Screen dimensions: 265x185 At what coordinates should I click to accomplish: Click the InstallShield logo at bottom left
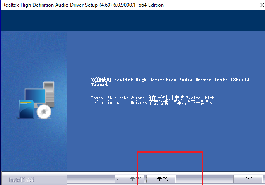pos(22,180)
